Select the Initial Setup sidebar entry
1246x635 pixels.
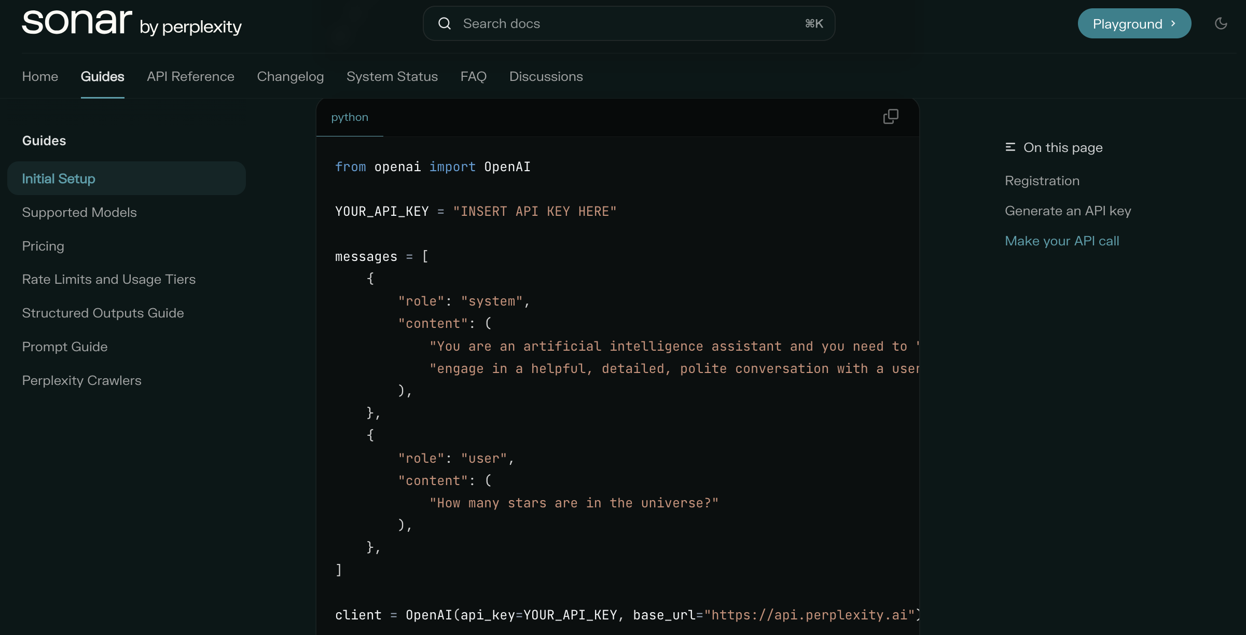click(x=59, y=178)
